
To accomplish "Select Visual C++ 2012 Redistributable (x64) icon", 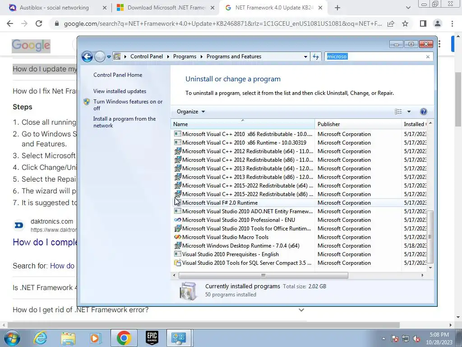I will pyautogui.click(x=178, y=151).
